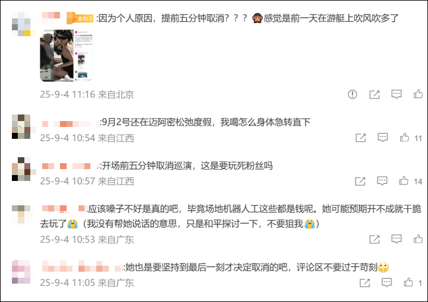This screenshot has height=302, width=428.
Task: Share the 10:53 Guangdong comment
Action: (x=374, y=239)
